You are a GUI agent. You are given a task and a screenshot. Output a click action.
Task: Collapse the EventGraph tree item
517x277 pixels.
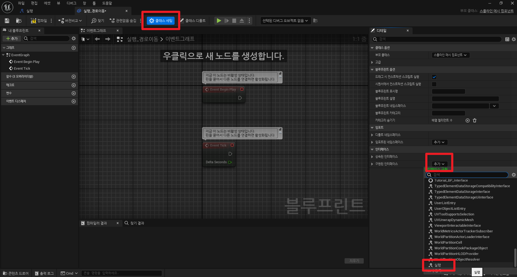click(x=3, y=55)
